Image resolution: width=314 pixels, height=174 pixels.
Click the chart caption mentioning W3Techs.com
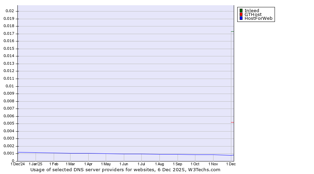pos(125,170)
